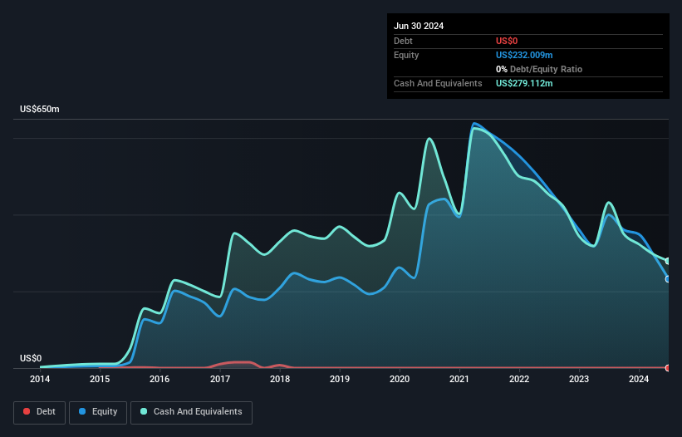The width and height of the screenshot is (682, 437).
Task: Click the 2023 x-axis label
Action: click(579, 379)
